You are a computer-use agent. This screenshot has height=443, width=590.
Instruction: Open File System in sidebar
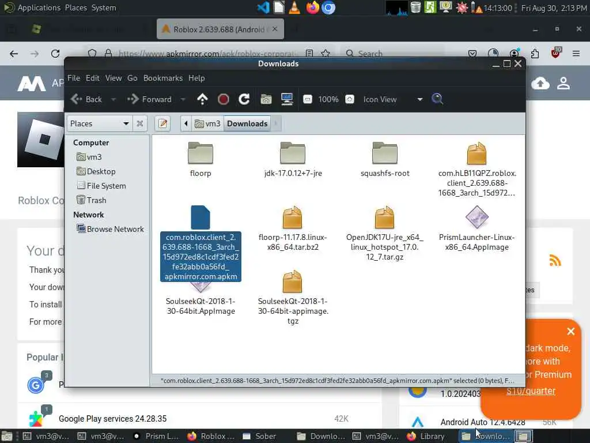pos(101,186)
